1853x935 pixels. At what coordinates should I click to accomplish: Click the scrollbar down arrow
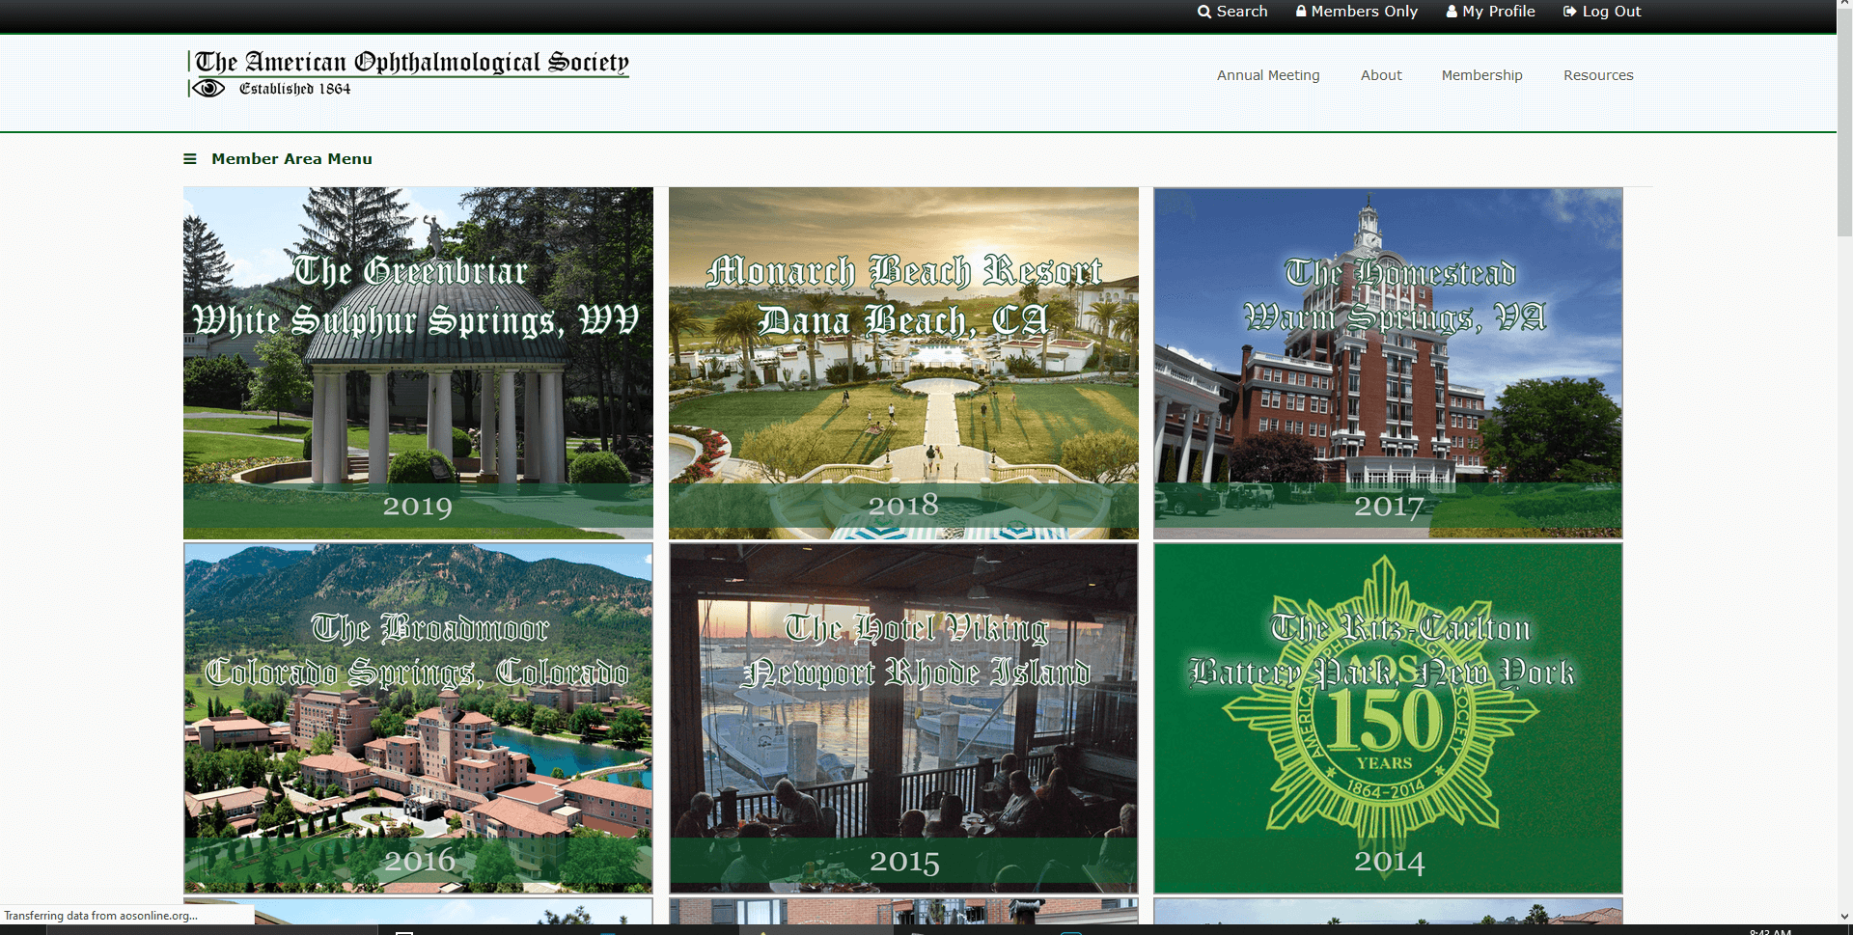tap(1844, 917)
